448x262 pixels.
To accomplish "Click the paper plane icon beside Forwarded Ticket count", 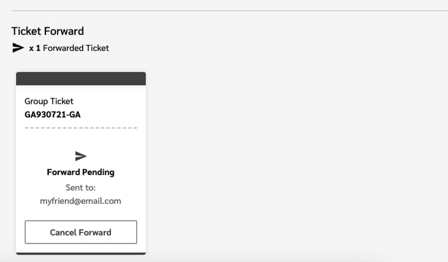I will click(x=18, y=47).
